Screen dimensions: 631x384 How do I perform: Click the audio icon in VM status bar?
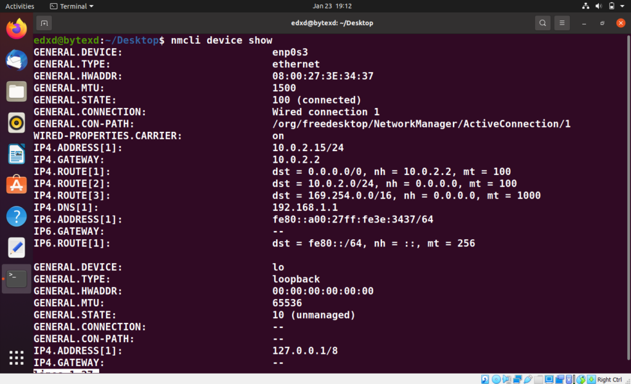pyautogui.click(x=505, y=379)
